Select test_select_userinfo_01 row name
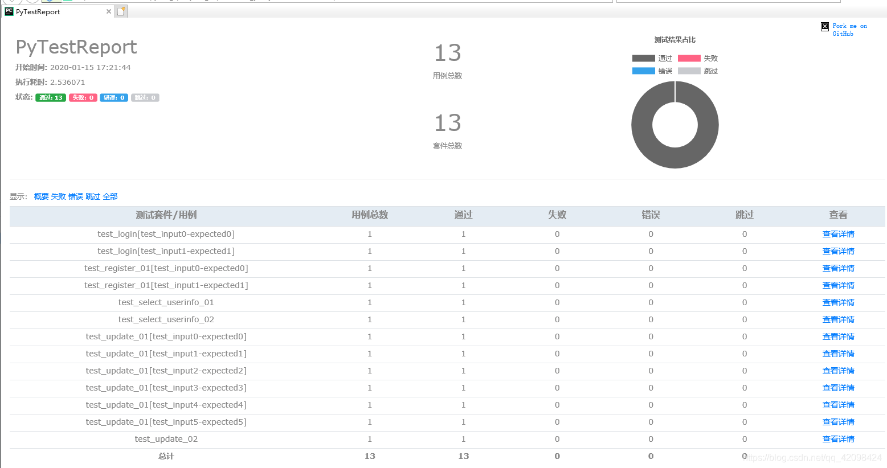 point(166,302)
